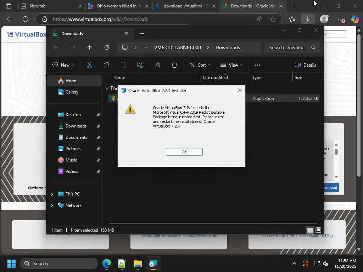
Task: Open the Windows Start menu
Action: coord(11,263)
